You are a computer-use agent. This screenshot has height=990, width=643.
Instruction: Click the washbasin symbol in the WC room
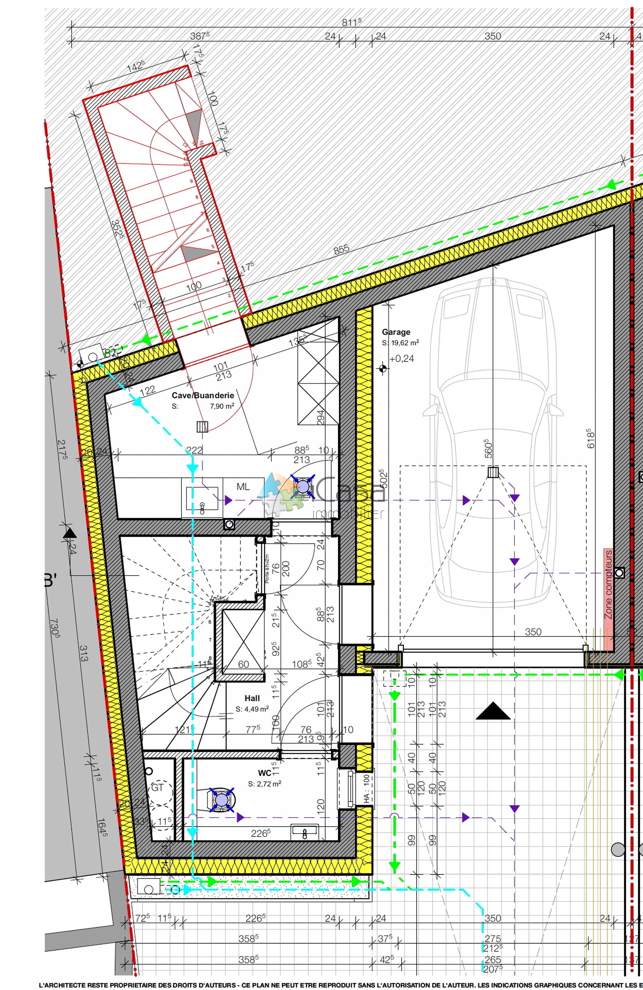305,832
